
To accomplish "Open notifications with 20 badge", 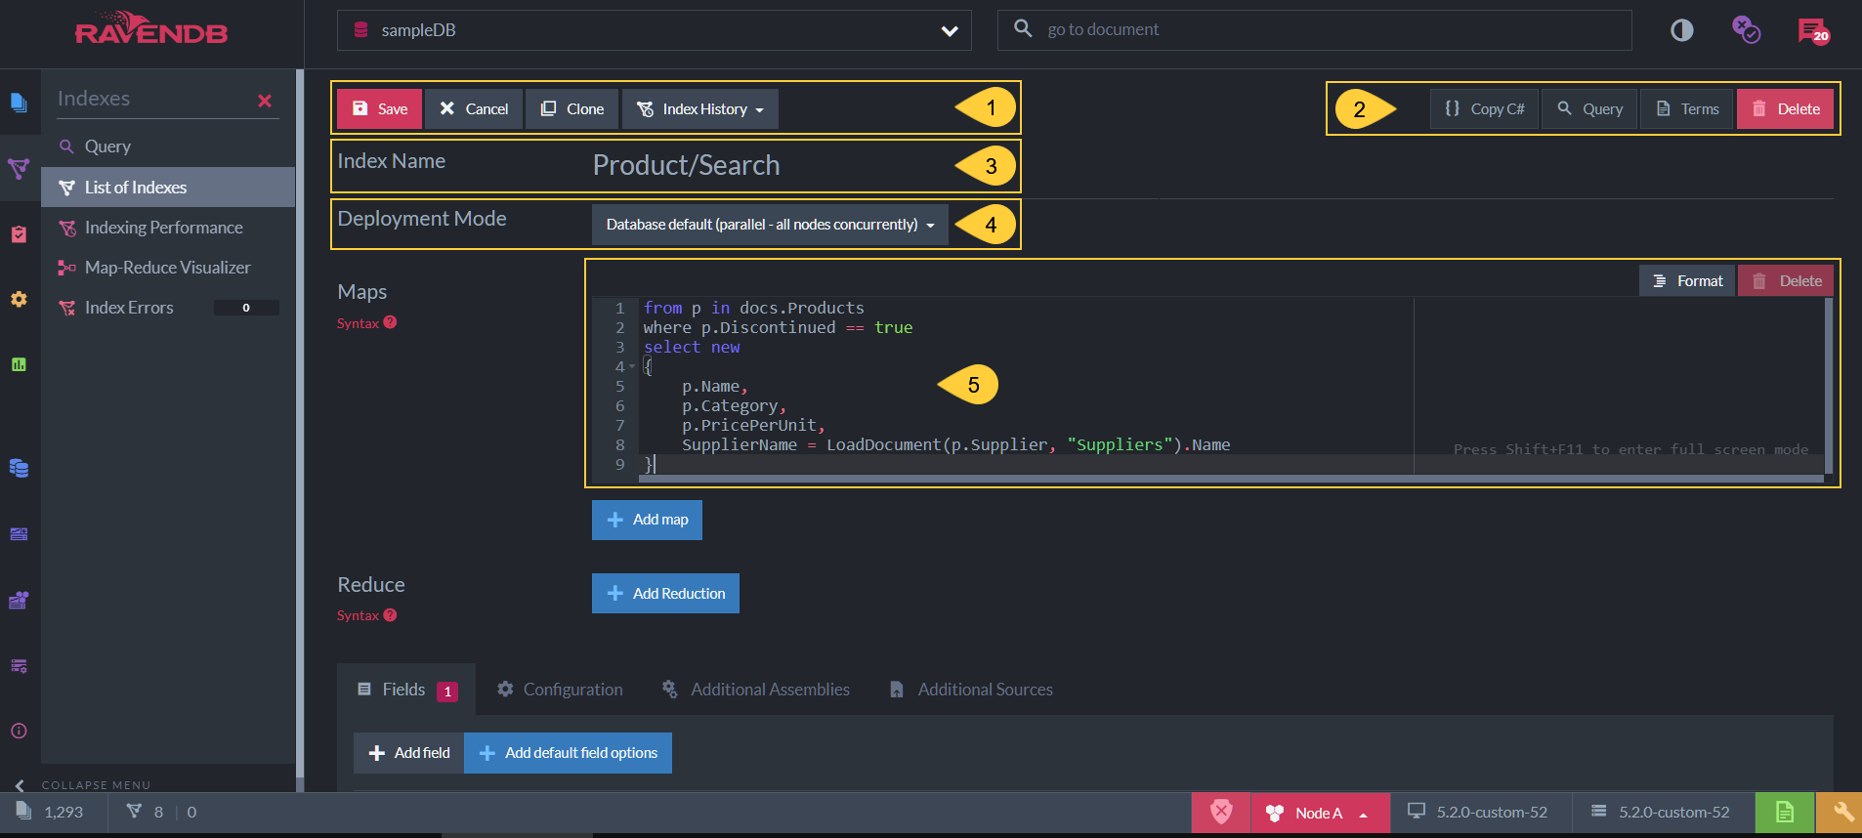I will 1813,31.
